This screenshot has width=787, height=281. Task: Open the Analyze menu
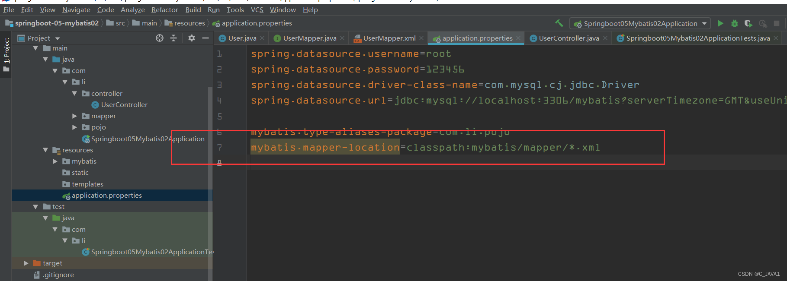point(133,9)
